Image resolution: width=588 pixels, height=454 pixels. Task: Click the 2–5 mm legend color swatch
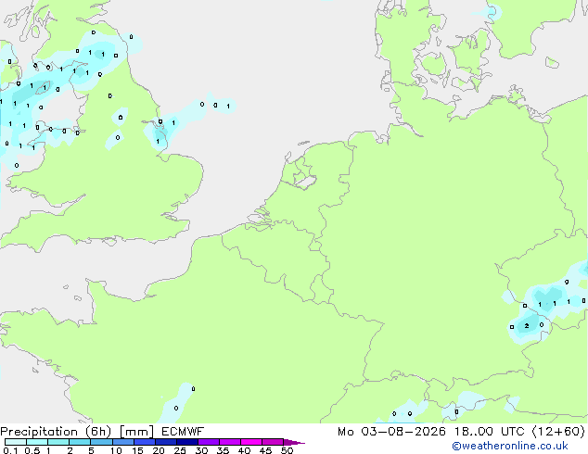pos(80,442)
